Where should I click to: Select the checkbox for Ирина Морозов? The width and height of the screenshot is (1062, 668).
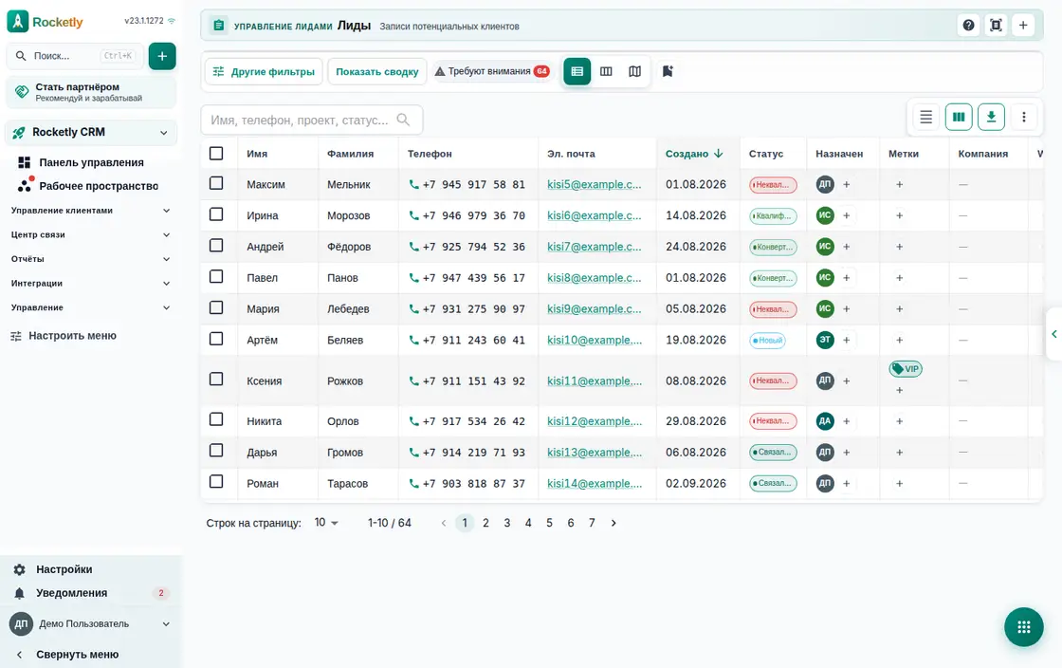(216, 214)
